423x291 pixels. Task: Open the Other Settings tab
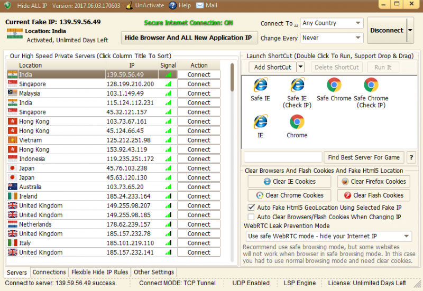[x=154, y=272]
